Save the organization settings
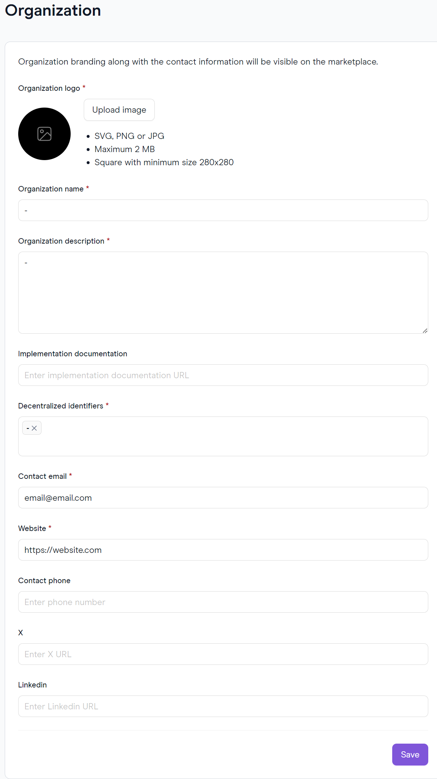The image size is (437, 779). click(x=410, y=755)
